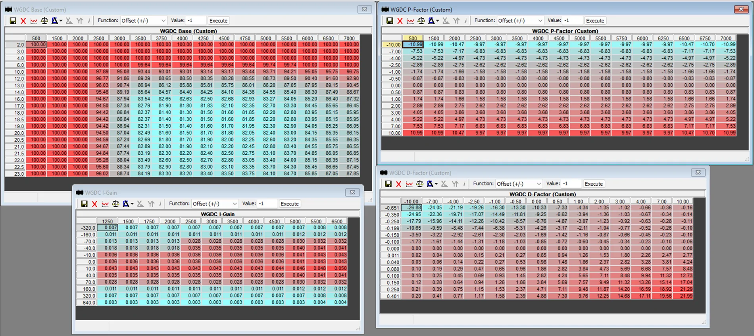Image resolution: width=754 pixels, height=336 pixels.
Task: Expand the shading icon arrow in WGDC D-Factor toolbar
Action: click(x=436, y=184)
